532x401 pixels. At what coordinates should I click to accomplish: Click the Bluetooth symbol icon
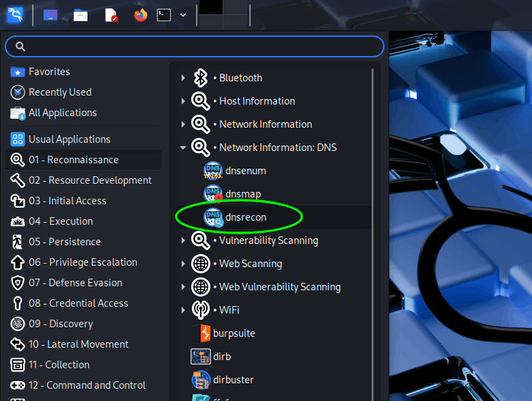[x=201, y=78]
